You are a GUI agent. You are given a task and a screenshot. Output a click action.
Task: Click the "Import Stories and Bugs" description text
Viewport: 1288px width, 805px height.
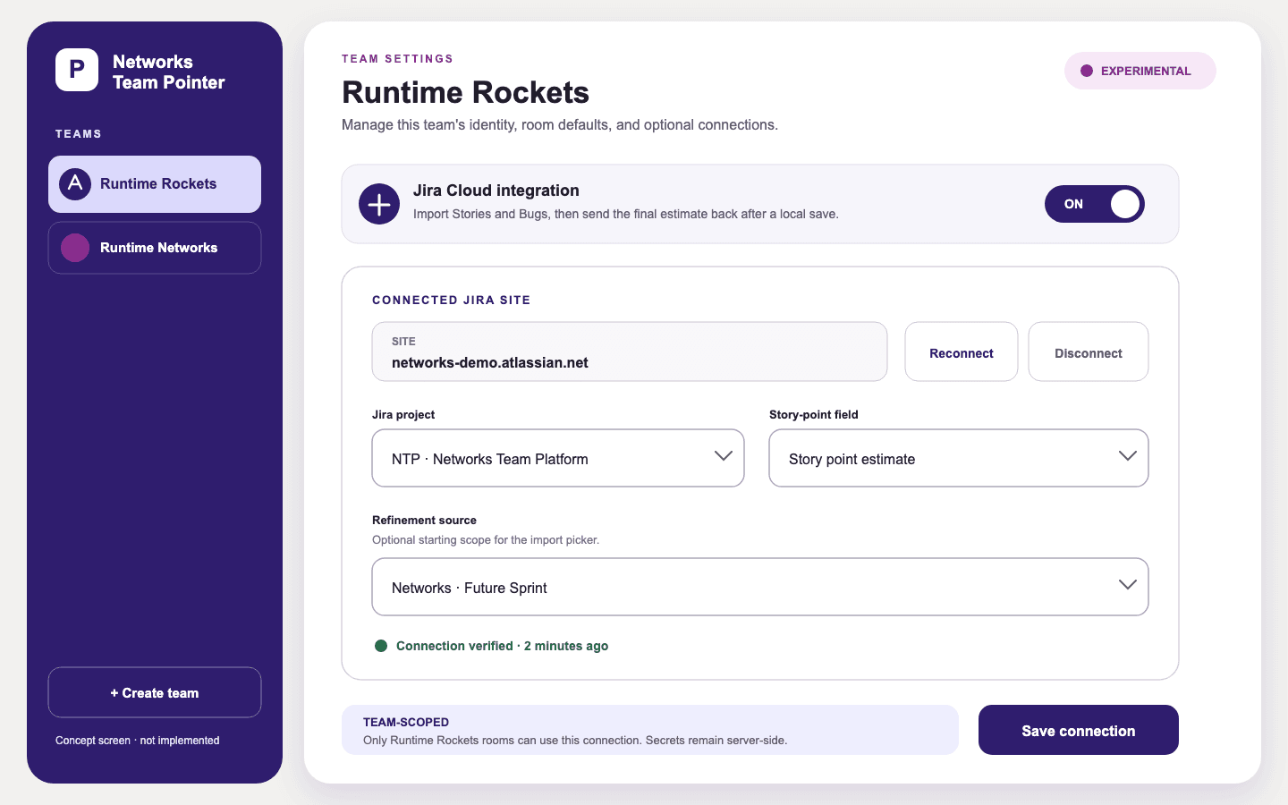pos(626,215)
